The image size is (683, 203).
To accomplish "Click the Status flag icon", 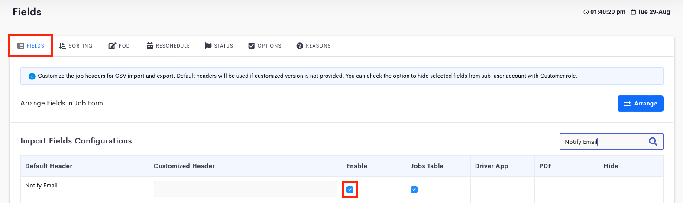I will [x=208, y=46].
